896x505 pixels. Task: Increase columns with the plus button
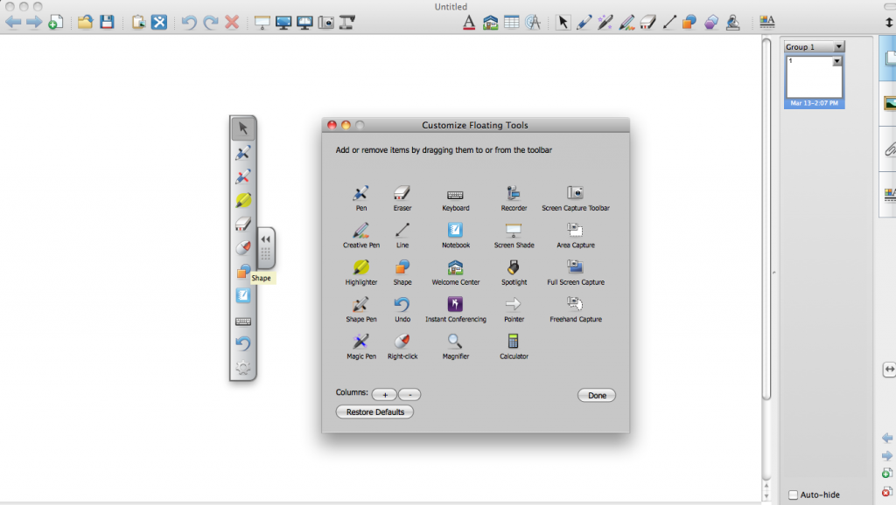click(384, 395)
